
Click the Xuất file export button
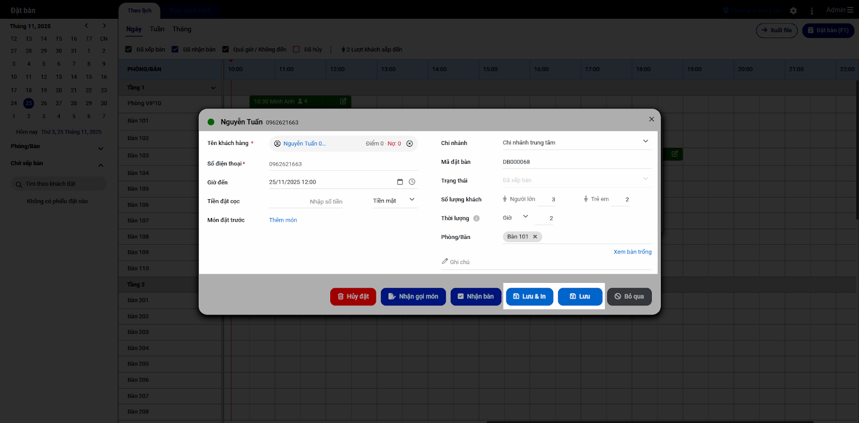(777, 31)
